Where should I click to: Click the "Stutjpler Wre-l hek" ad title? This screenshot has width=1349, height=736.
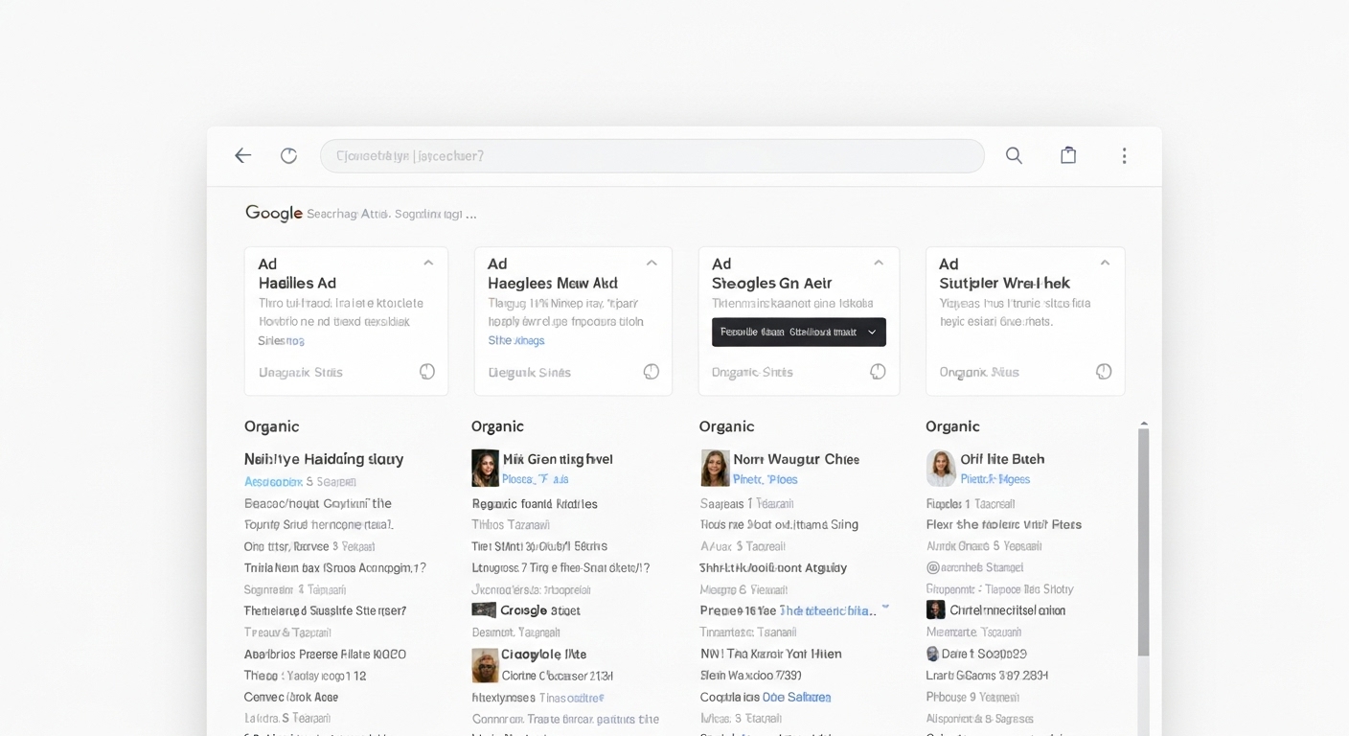tap(1004, 283)
